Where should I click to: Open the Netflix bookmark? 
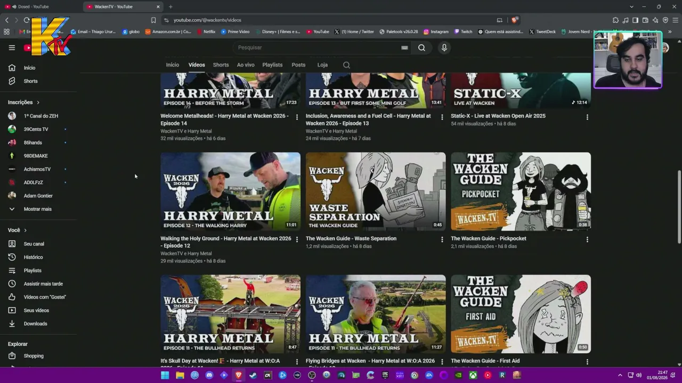coord(206,31)
